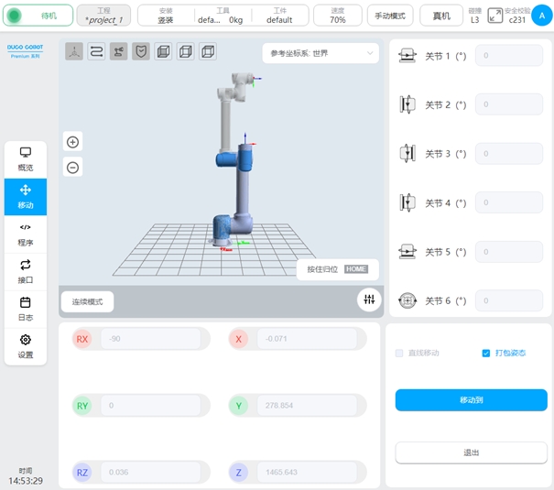The height and width of the screenshot is (490, 554).
Task: Click the trajectory path icon in viewport toolbar
Action: point(96,52)
